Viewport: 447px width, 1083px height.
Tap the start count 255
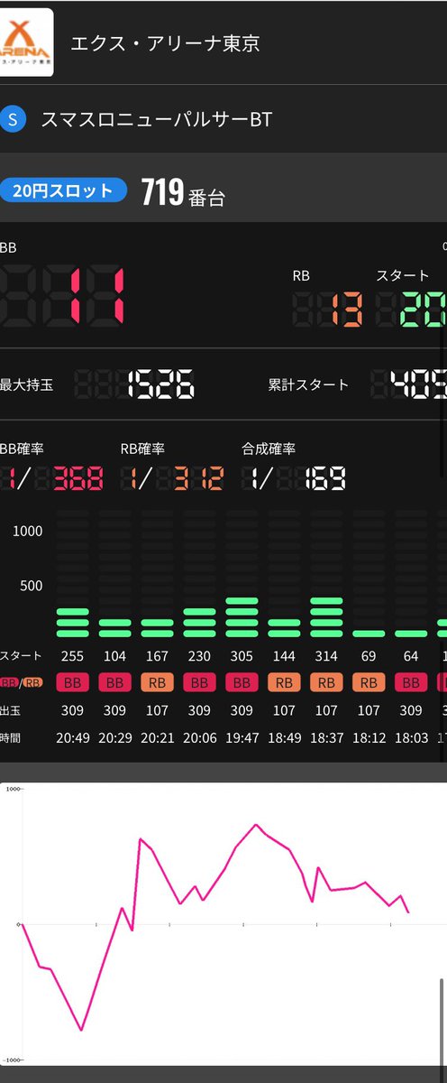click(x=72, y=656)
